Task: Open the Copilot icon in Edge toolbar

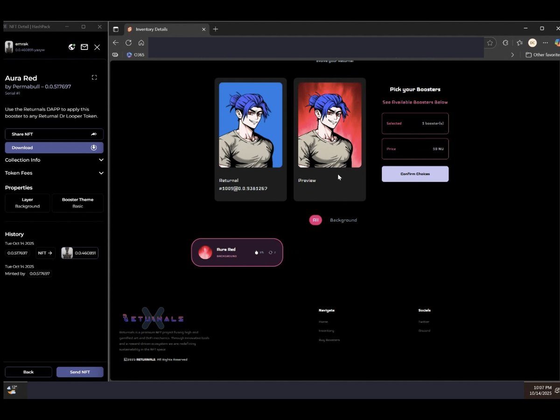Action: 557,42
